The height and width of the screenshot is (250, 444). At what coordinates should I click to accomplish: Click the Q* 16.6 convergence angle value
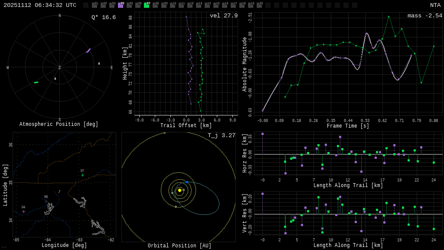tap(103, 17)
